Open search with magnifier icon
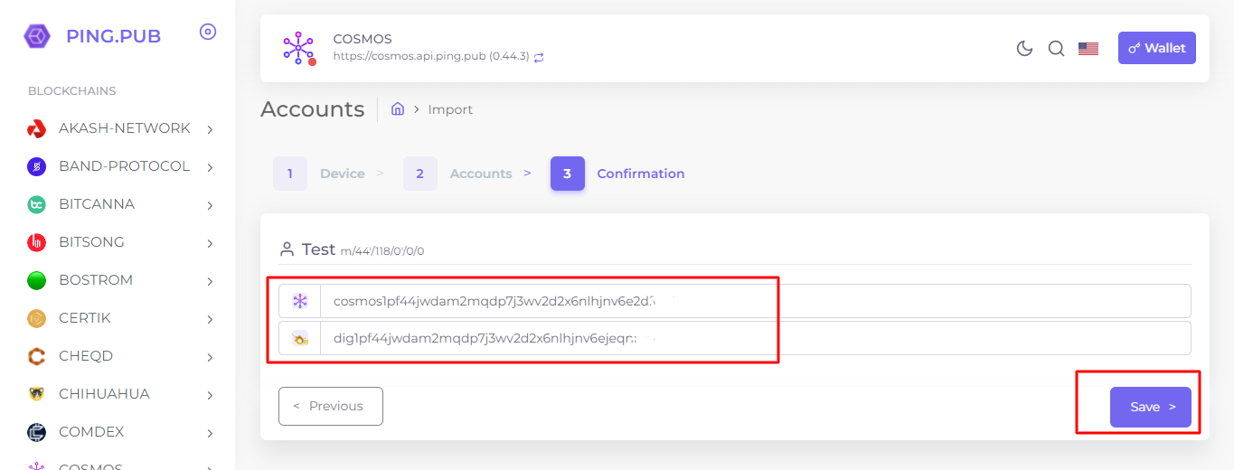This screenshot has width=1234, height=470. coord(1056,49)
